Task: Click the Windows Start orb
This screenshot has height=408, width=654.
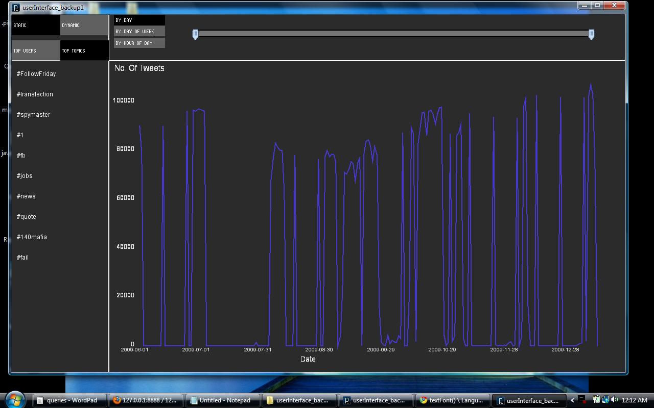Action: pos(14,399)
